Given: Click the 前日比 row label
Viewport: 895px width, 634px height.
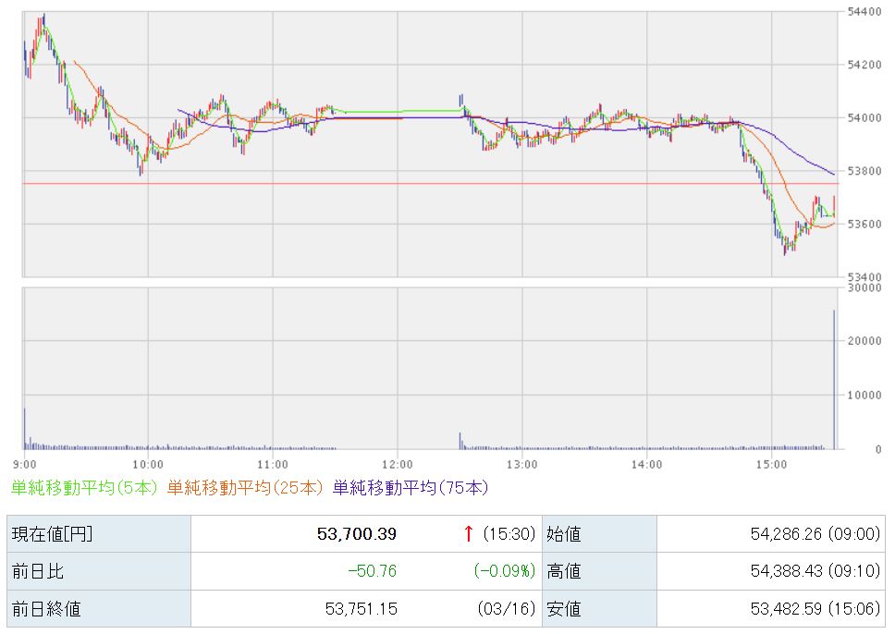Looking at the screenshot, I should [x=37, y=571].
